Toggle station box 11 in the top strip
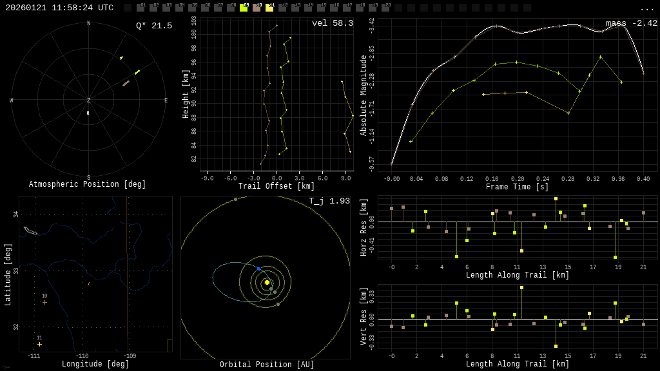Image resolution: width=660 pixels, height=371 pixels. point(269,8)
